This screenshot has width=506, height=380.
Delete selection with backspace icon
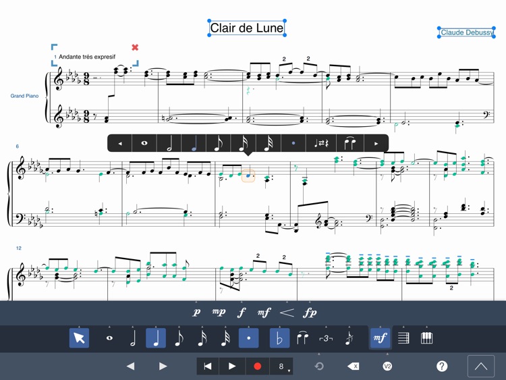353,367
